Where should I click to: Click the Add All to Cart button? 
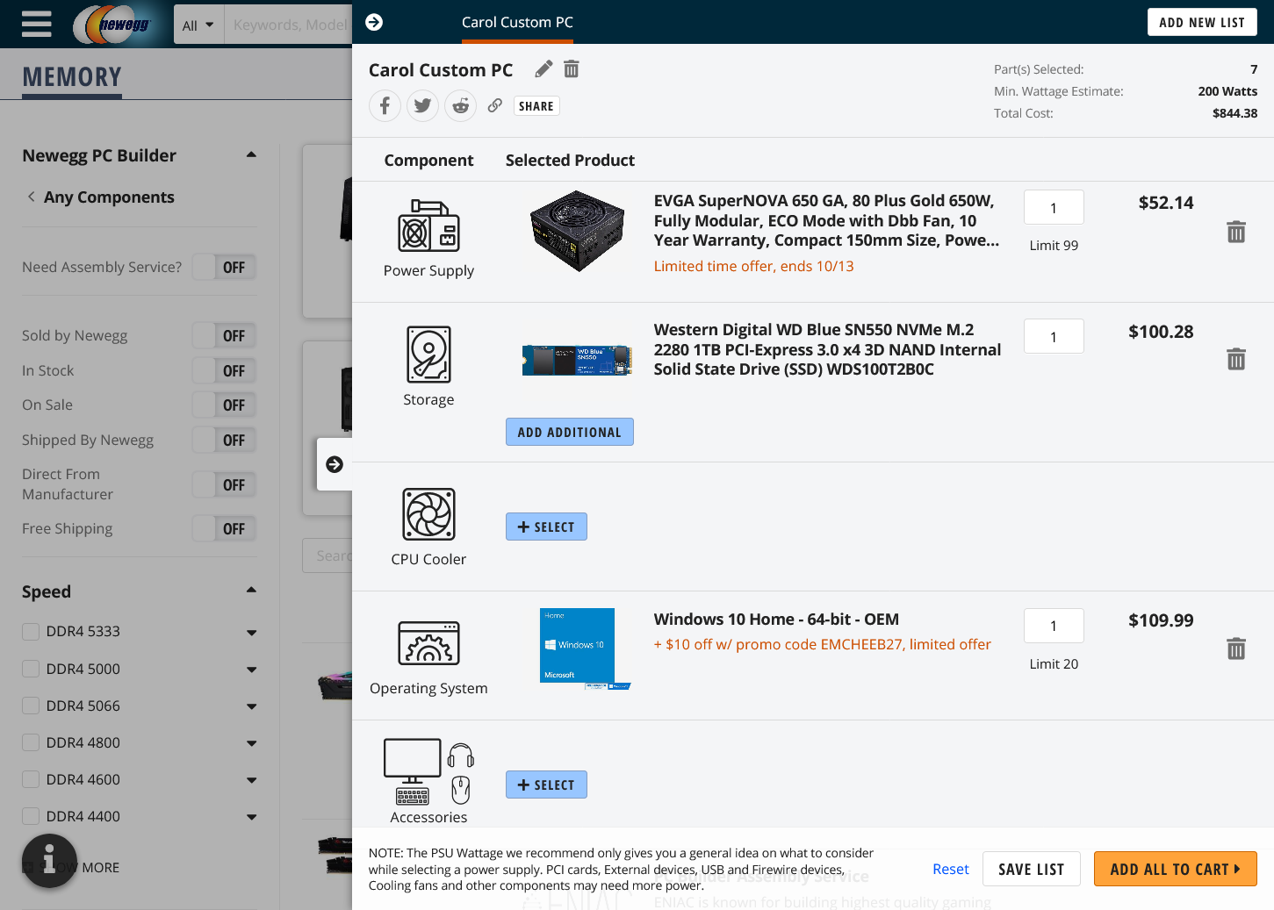tap(1175, 869)
